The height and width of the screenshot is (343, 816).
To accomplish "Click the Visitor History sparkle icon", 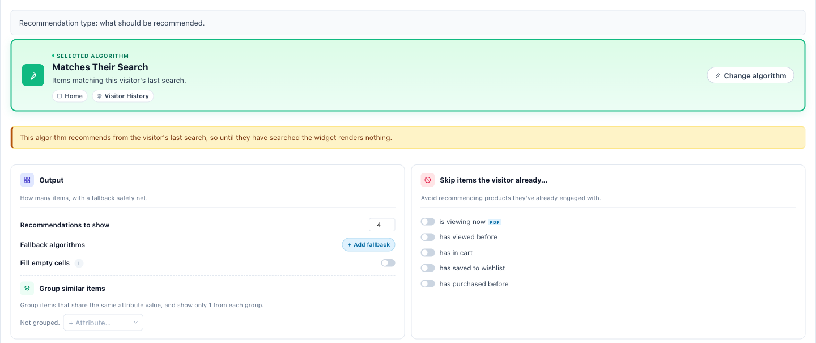I will point(100,96).
